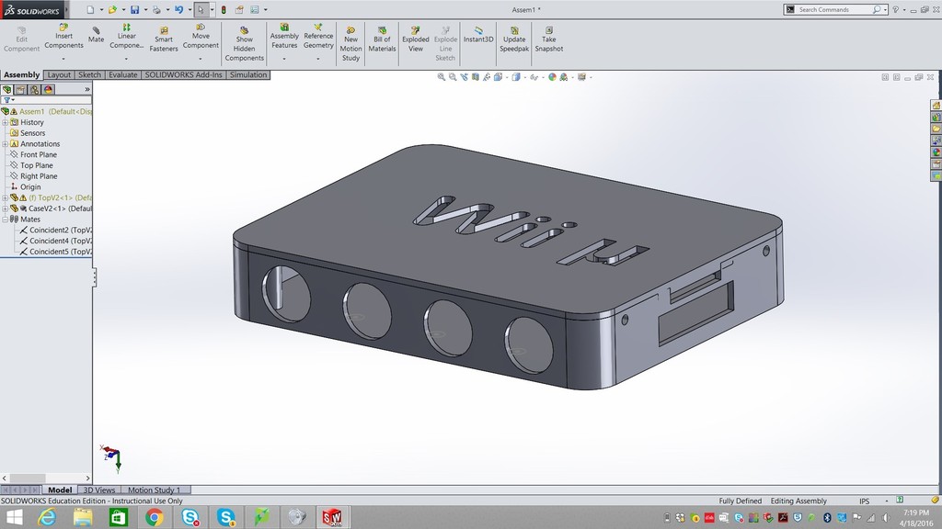Click Zoom to Area in view toolbar
This screenshot has width=942, height=529.
point(453,77)
